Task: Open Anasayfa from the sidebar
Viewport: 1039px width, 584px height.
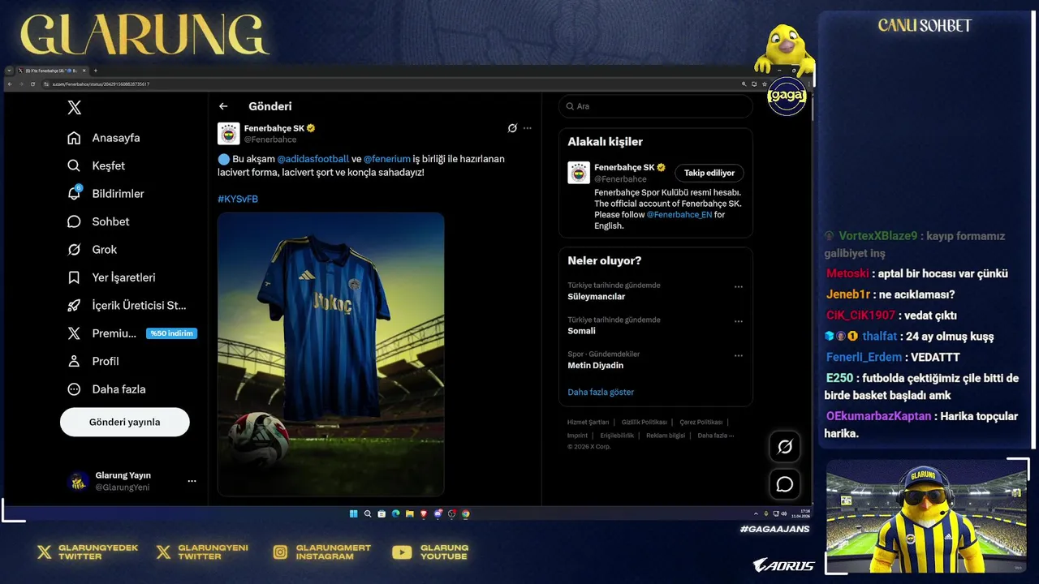Action: click(x=103, y=138)
